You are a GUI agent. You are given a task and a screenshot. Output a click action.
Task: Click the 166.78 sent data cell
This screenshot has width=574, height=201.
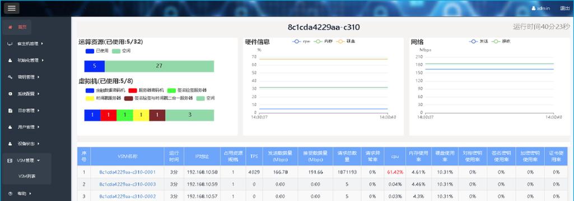(280, 172)
